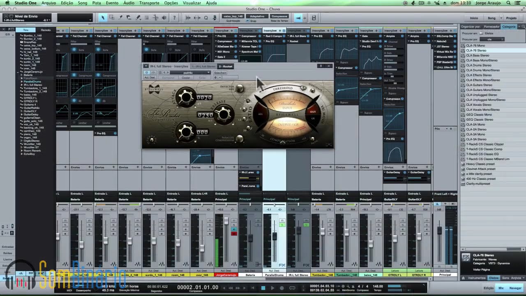Switch to the 1 - IR-L full Stereo tab
Screen dimensions: 526x296
pyautogui.click(x=204, y=66)
